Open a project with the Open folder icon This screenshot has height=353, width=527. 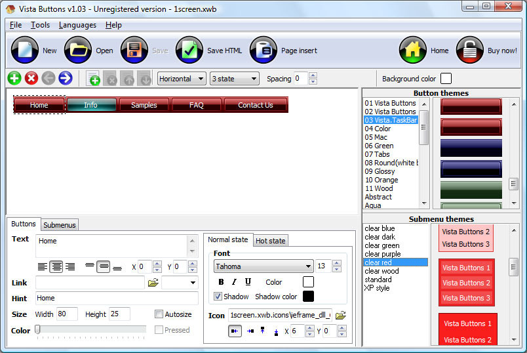pos(78,50)
